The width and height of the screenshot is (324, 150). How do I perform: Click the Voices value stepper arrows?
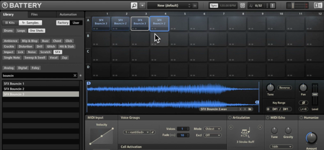coord(188,129)
